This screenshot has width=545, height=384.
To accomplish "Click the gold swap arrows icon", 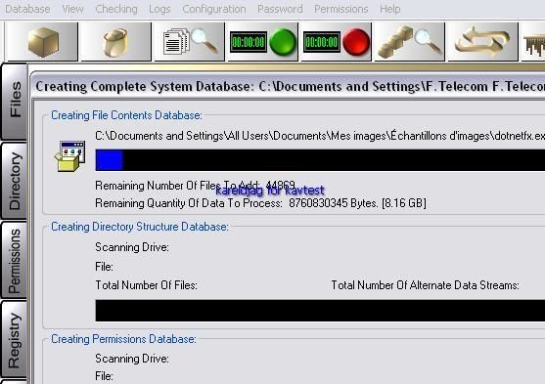I will 482,42.
